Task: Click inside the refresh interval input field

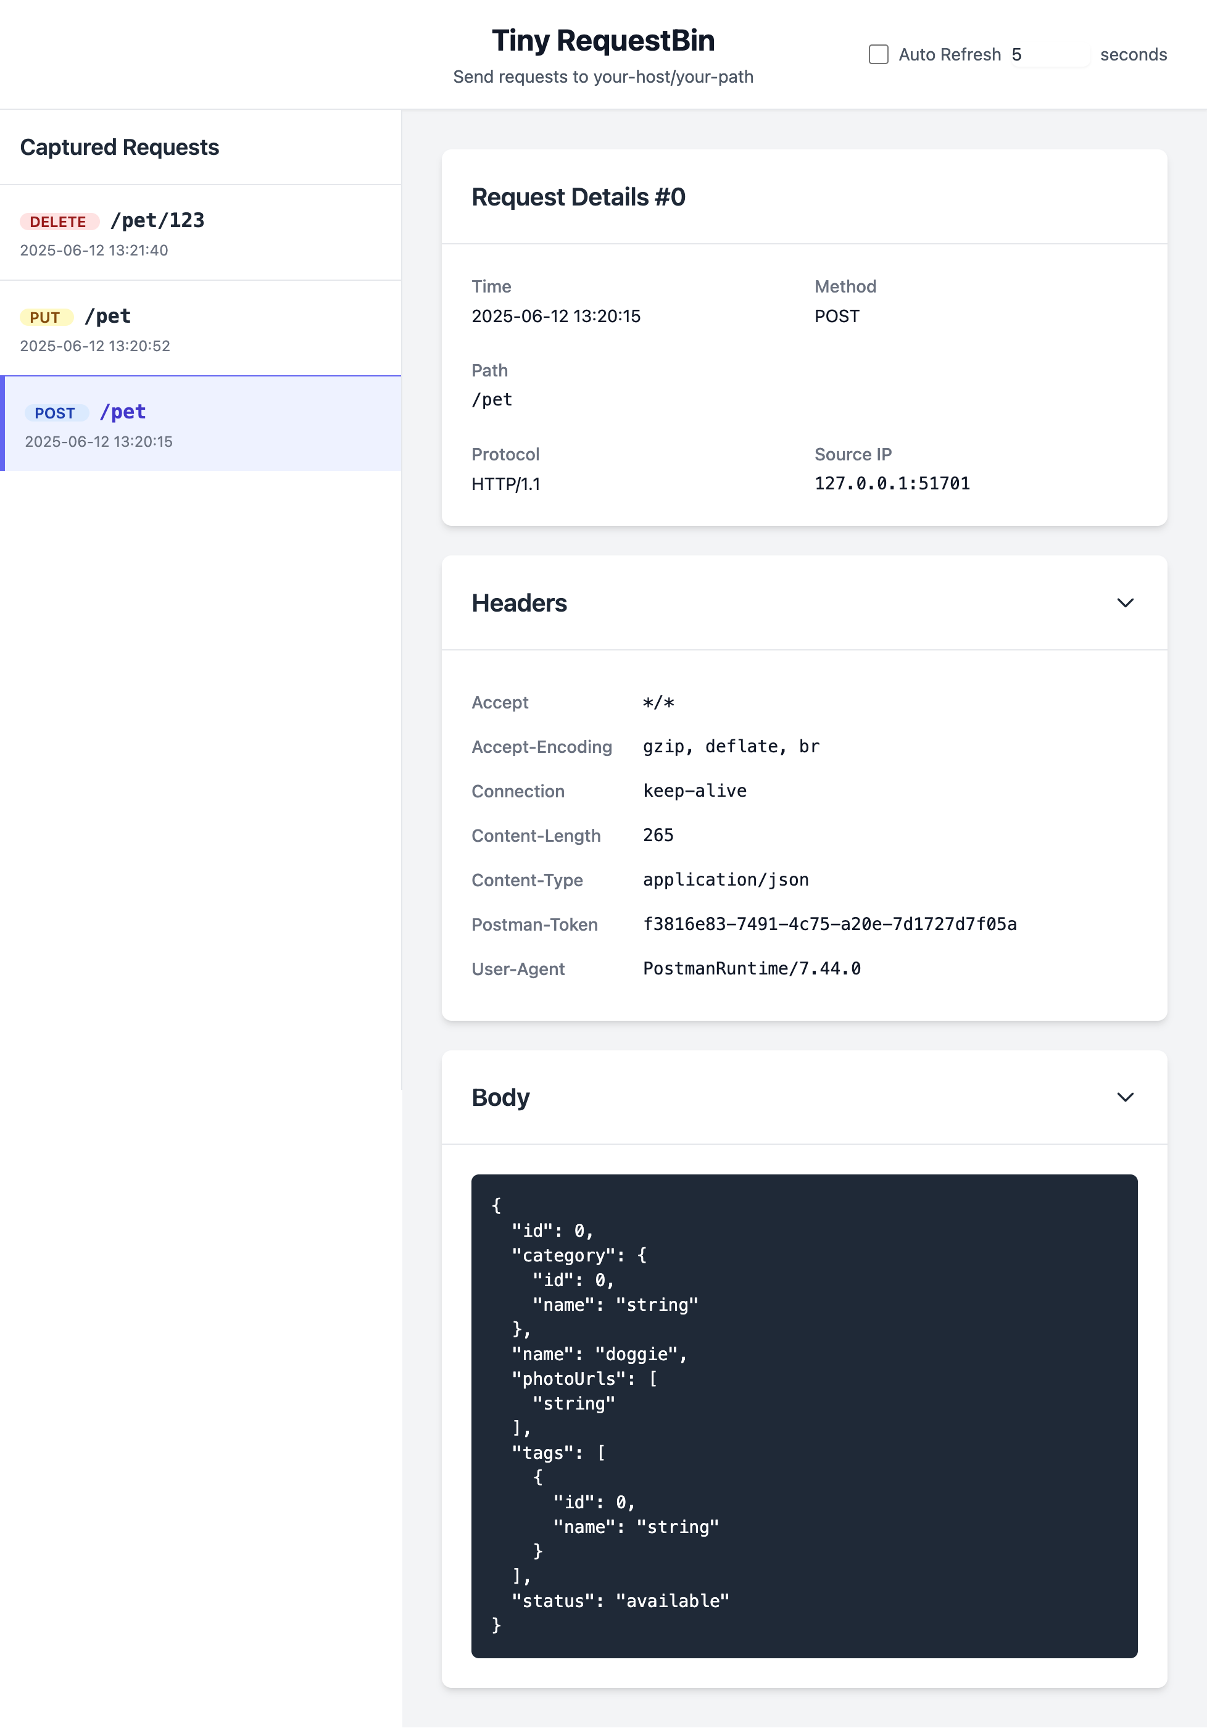Action: pos(1050,54)
